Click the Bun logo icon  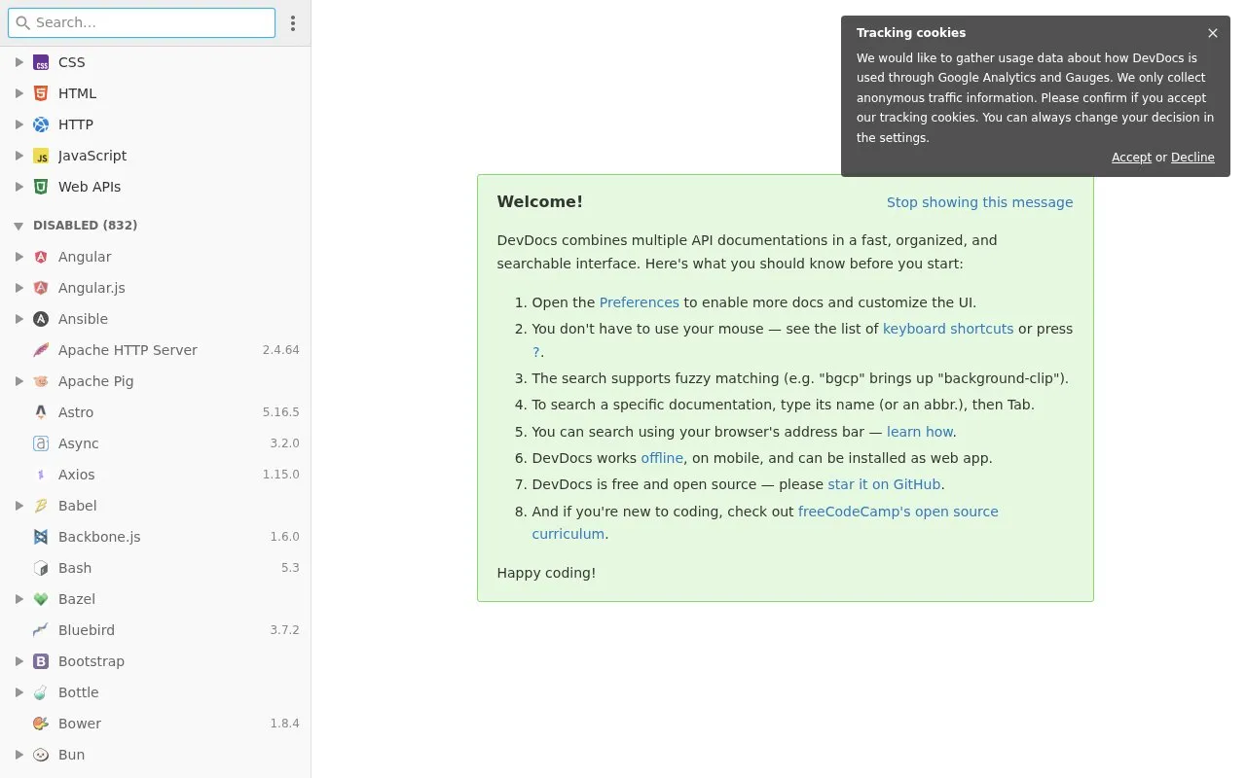click(41, 755)
